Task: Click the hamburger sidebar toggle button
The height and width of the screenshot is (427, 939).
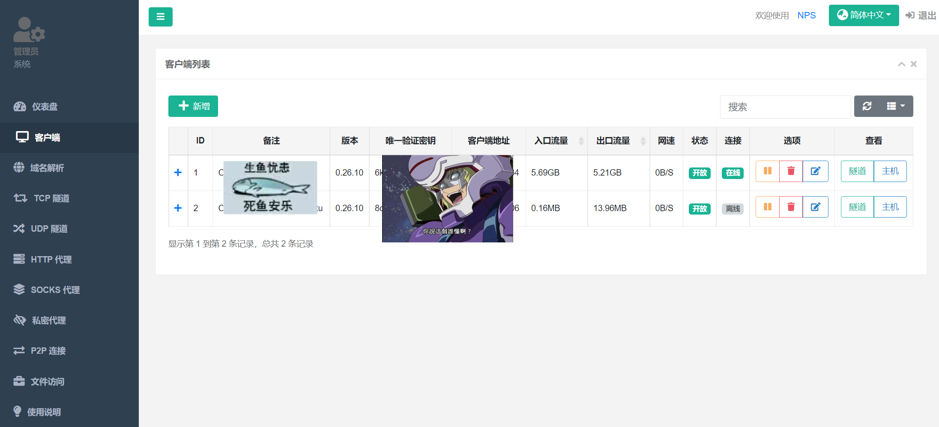Action: click(160, 17)
